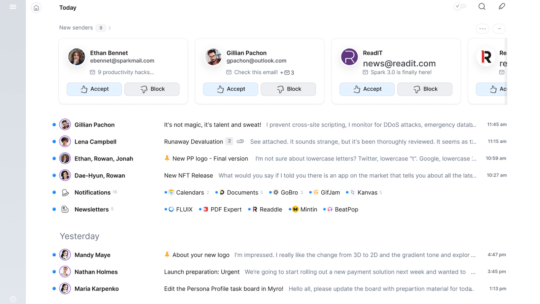Viewport: 540px width, 304px height.
Task: Compose a new email with the pencil icon
Action: coord(502,6)
